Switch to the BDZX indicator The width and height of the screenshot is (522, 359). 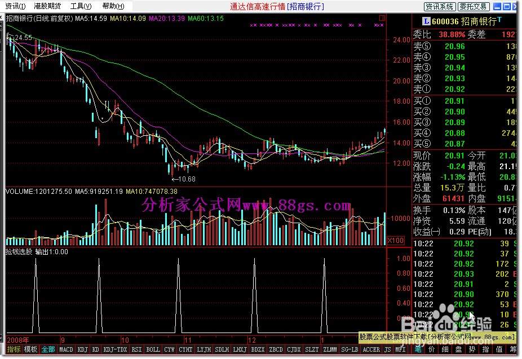point(258,349)
